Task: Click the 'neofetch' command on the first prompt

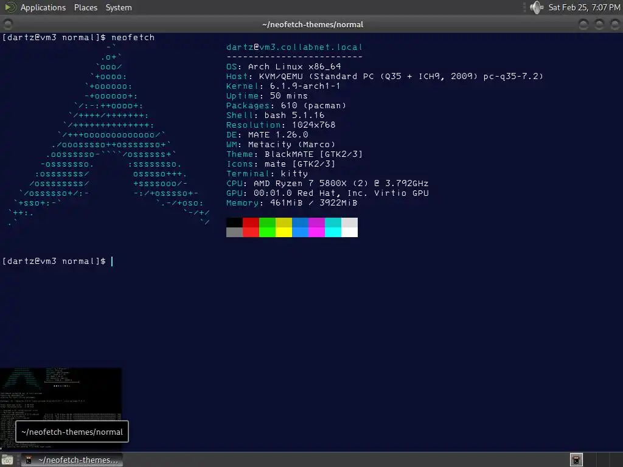Action: [x=133, y=37]
